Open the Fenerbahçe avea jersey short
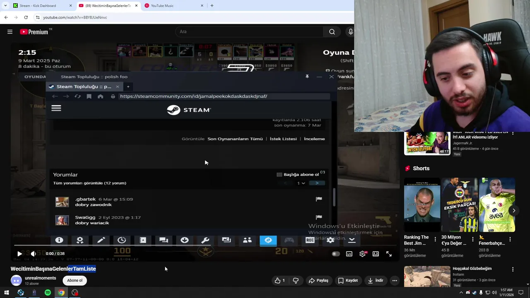This screenshot has width=530, height=298. click(x=497, y=205)
